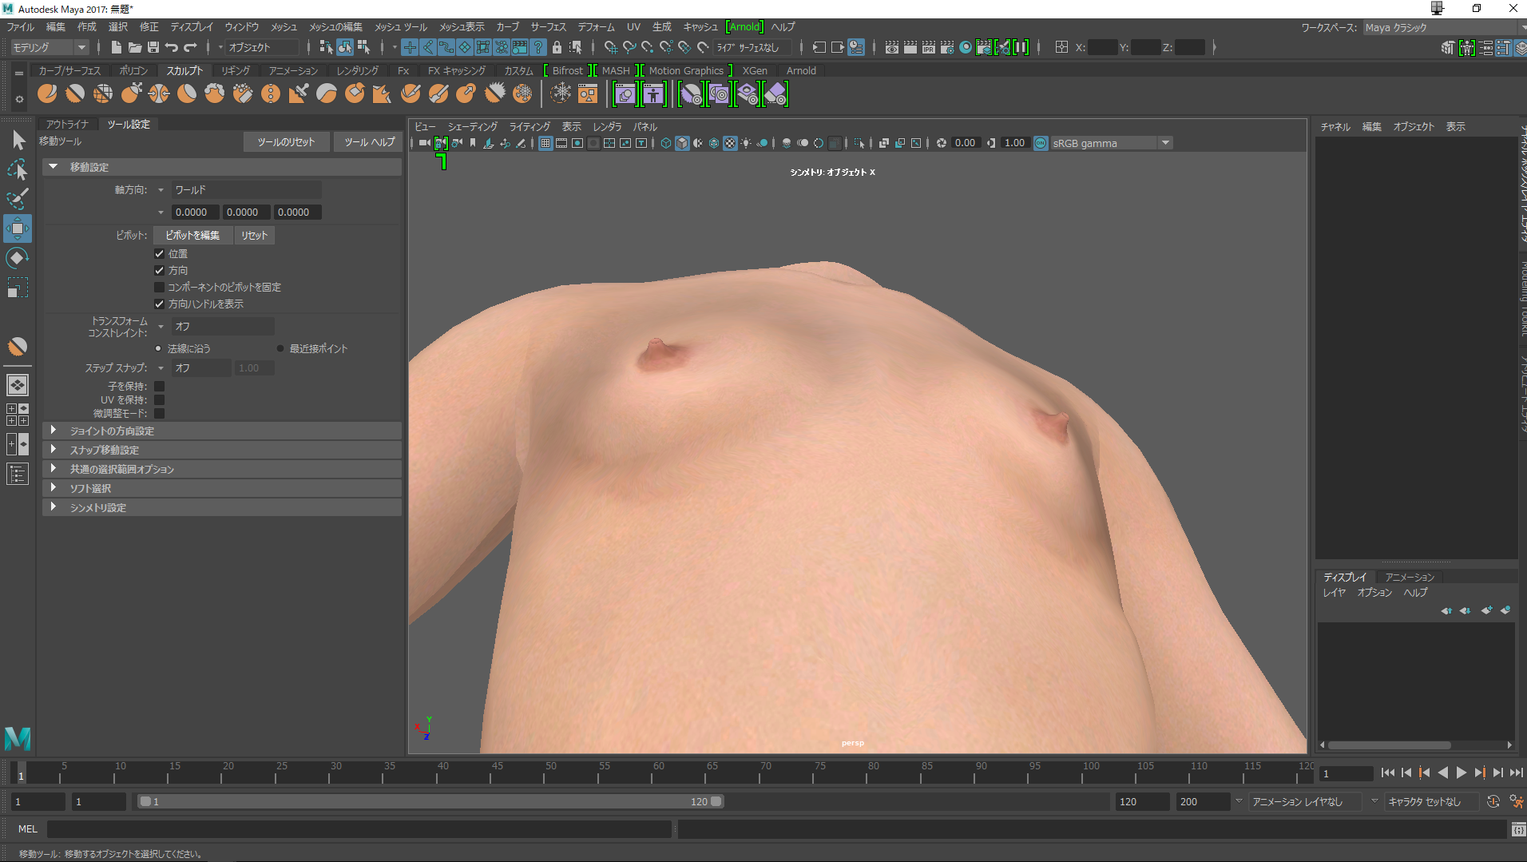Toggle use all lights bulb icon

tap(746, 143)
